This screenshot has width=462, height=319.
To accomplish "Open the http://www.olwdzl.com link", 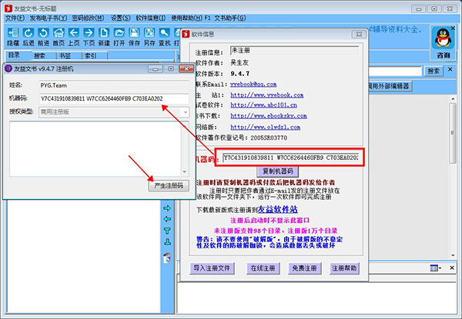I will 265,127.
